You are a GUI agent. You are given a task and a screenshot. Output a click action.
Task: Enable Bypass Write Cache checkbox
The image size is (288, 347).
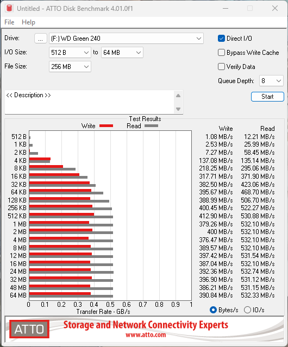point(221,53)
